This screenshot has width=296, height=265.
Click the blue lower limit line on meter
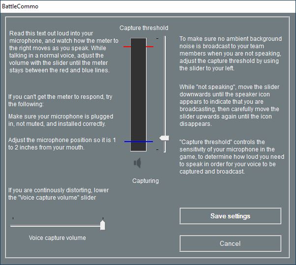[139, 142]
